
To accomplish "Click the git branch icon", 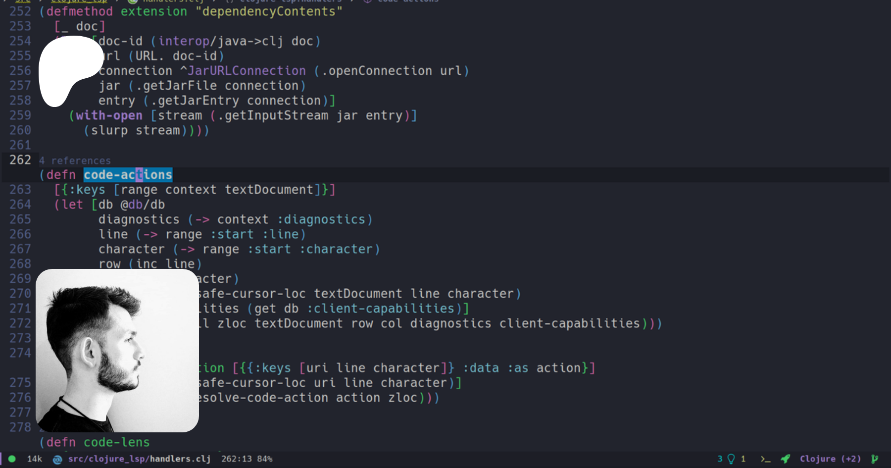I will click(x=875, y=459).
